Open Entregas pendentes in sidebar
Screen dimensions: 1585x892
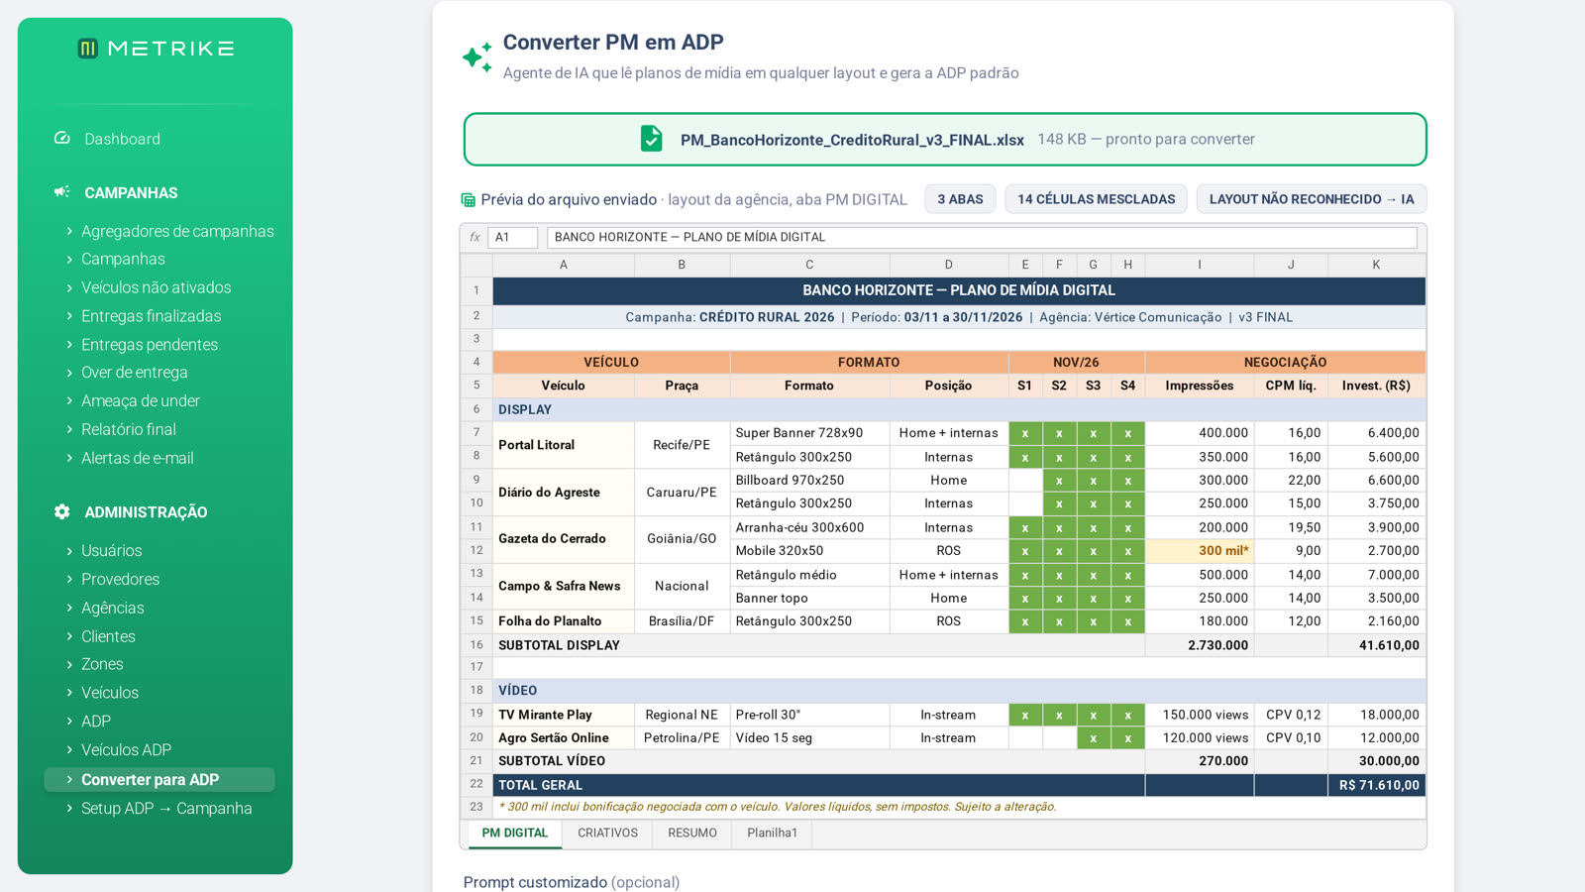click(150, 345)
